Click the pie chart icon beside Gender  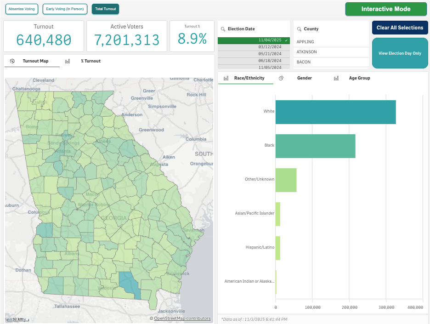(281, 78)
